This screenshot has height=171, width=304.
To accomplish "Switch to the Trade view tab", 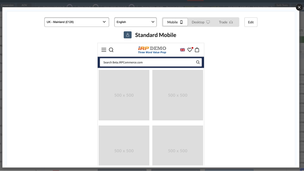I will [x=226, y=22].
